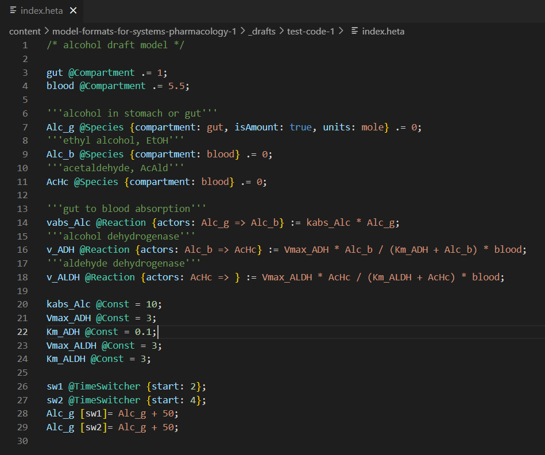
Task: Click 'kabs_Alc' in line 14 expression
Action: coord(328,222)
